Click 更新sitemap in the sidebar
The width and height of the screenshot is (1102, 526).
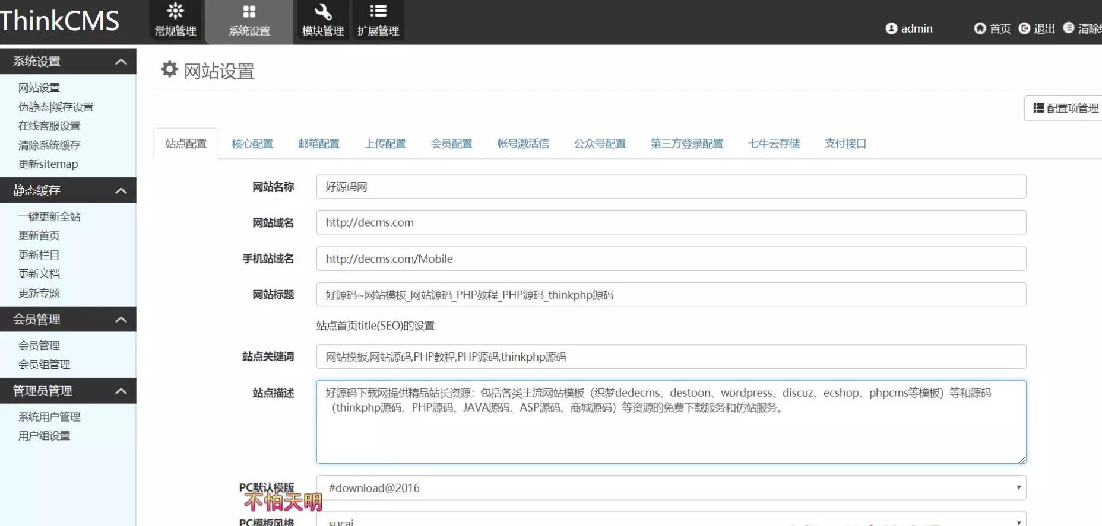click(x=48, y=164)
